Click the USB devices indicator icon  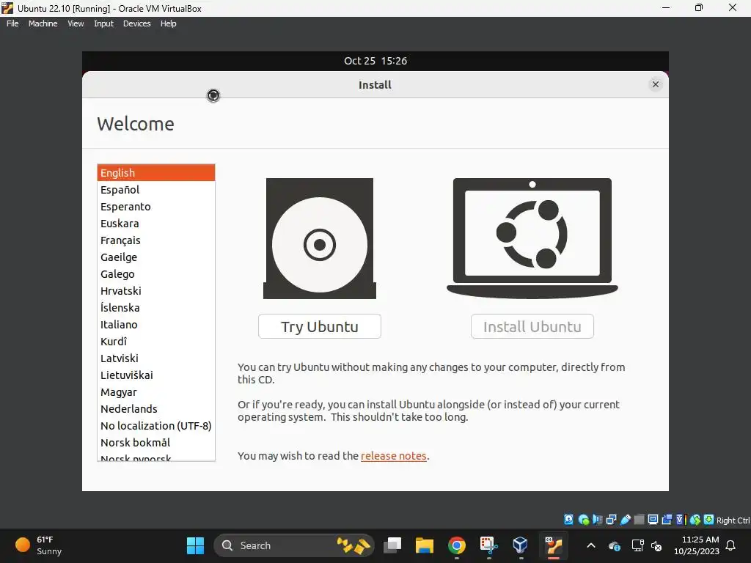click(x=626, y=520)
